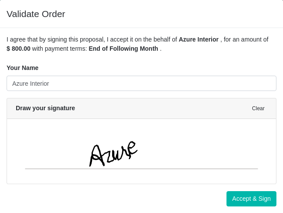Click the phrase 'for an amount of'
The width and height of the screenshot is (283, 213).
(246, 39)
